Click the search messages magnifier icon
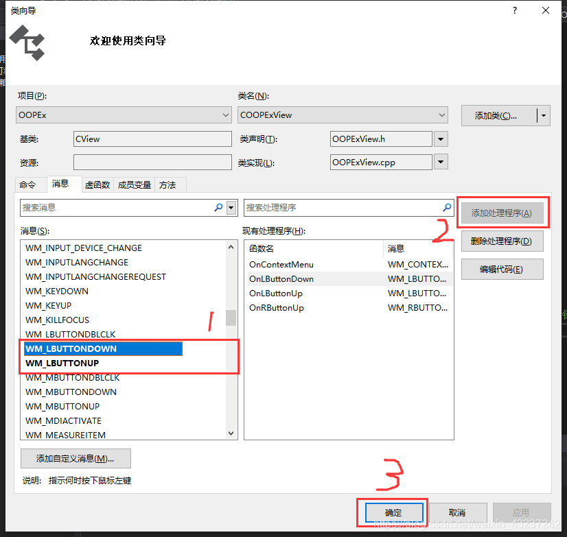The width and height of the screenshot is (567, 537). point(218,207)
